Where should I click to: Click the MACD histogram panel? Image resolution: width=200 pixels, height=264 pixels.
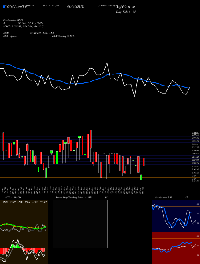click(24, 248)
